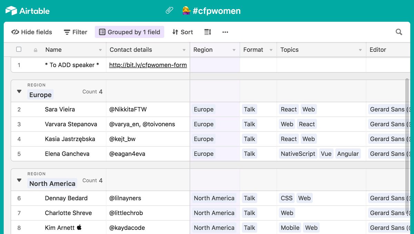Image resolution: width=414 pixels, height=234 pixels.
Task: Select the Varvara Stepanova name cell
Action: [x=71, y=124]
